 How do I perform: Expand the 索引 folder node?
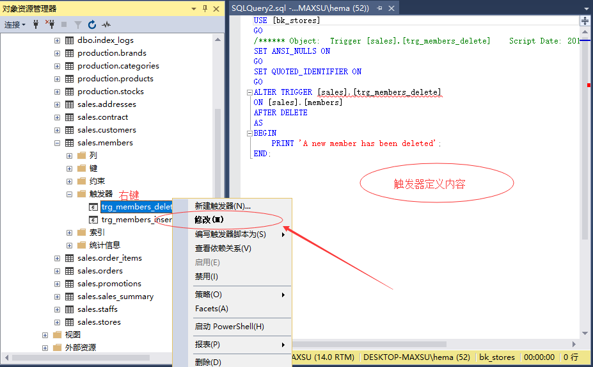(x=69, y=232)
